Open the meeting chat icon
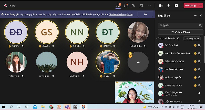Viewport: 205px width, 110px height. coord(126,5)
